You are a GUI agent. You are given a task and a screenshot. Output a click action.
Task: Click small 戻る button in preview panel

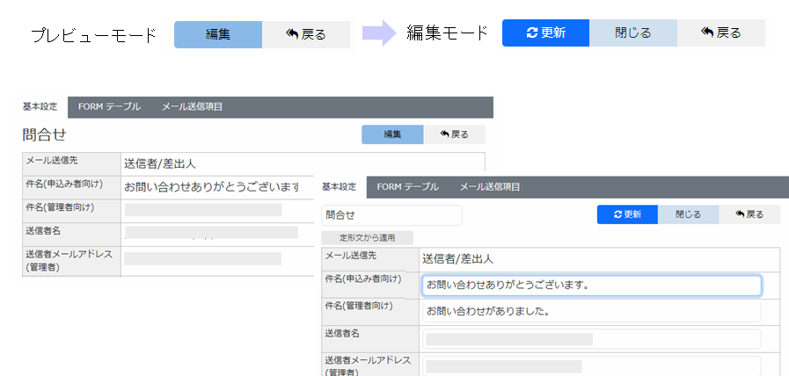pyautogui.click(x=455, y=134)
